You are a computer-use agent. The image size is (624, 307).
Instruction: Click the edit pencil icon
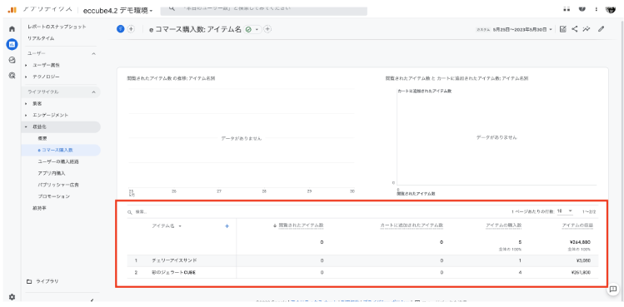point(602,29)
